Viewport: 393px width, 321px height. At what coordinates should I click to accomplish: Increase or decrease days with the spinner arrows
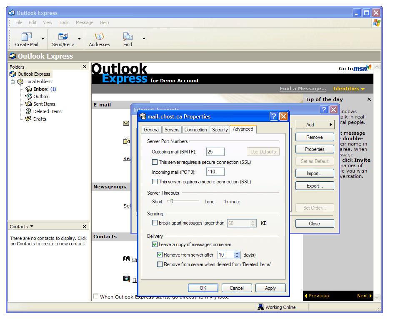click(237, 255)
